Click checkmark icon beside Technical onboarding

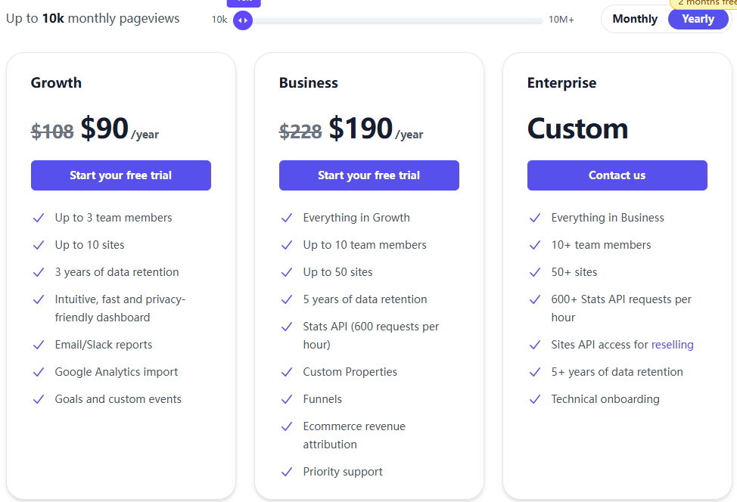click(535, 399)
